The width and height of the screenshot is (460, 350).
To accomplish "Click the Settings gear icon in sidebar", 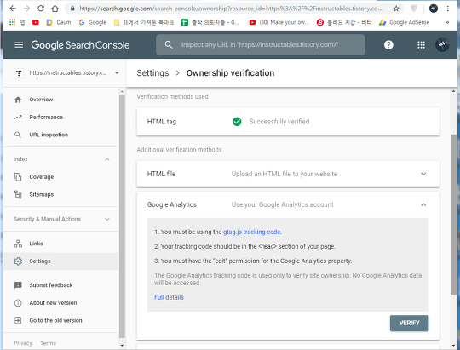I will tap(18, 261).
